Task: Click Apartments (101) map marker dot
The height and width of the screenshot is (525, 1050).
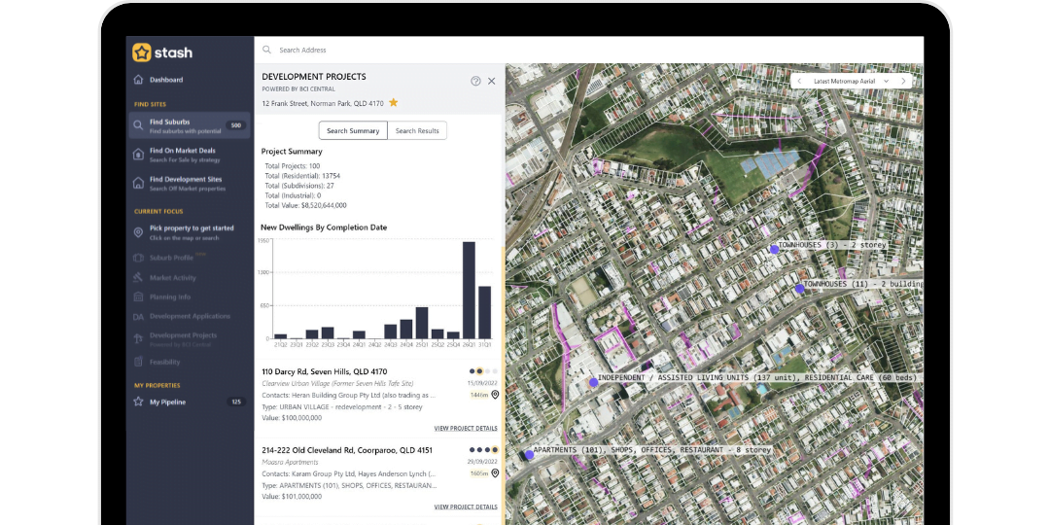Action: coord(529,455)
